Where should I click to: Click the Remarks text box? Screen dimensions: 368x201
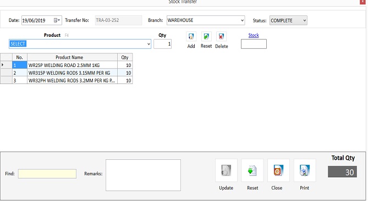(x=143, y=175)
